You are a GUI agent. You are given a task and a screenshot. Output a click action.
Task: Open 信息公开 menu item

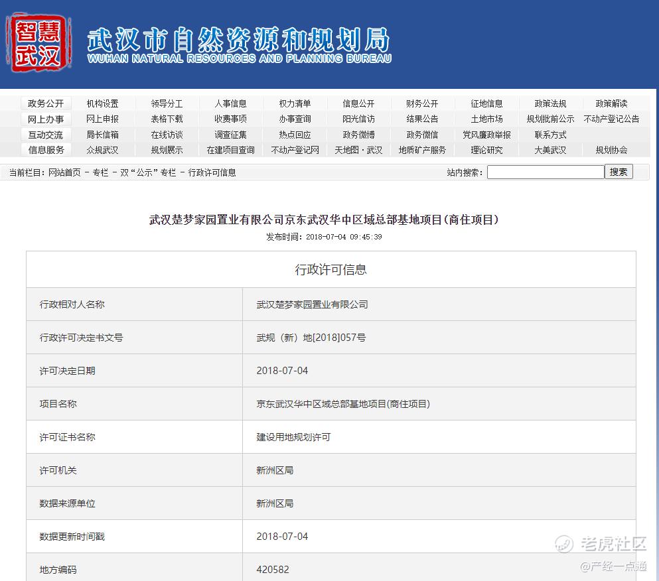[358, 103]
